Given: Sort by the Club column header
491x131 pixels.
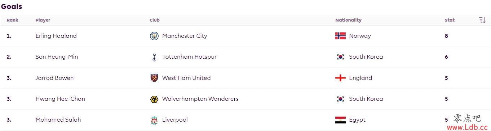Looking at the screenshot, I should point(155,20).
